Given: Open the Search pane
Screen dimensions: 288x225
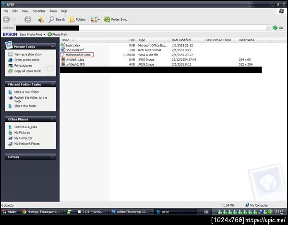Looking at the screenshot, I should point(57,19).
